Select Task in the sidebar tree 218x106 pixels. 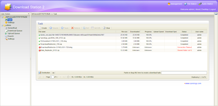pyautogui.click(x=10, y=20)
